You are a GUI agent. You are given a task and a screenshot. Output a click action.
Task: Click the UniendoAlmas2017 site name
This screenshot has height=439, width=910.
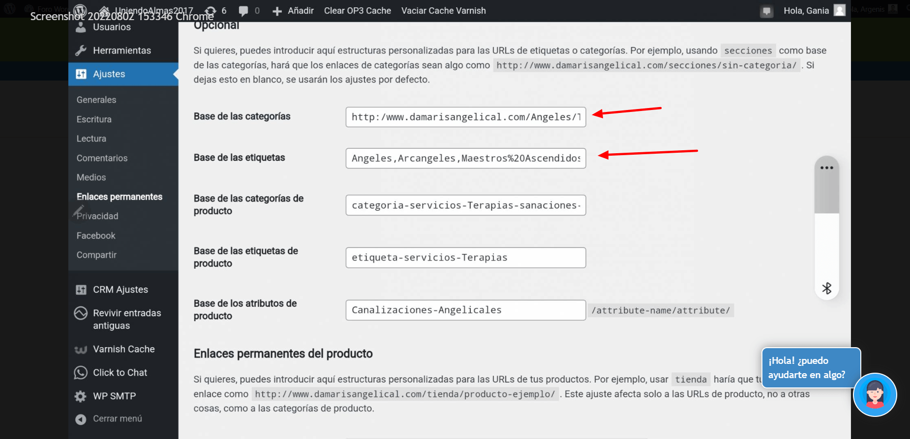coord(154,11)
